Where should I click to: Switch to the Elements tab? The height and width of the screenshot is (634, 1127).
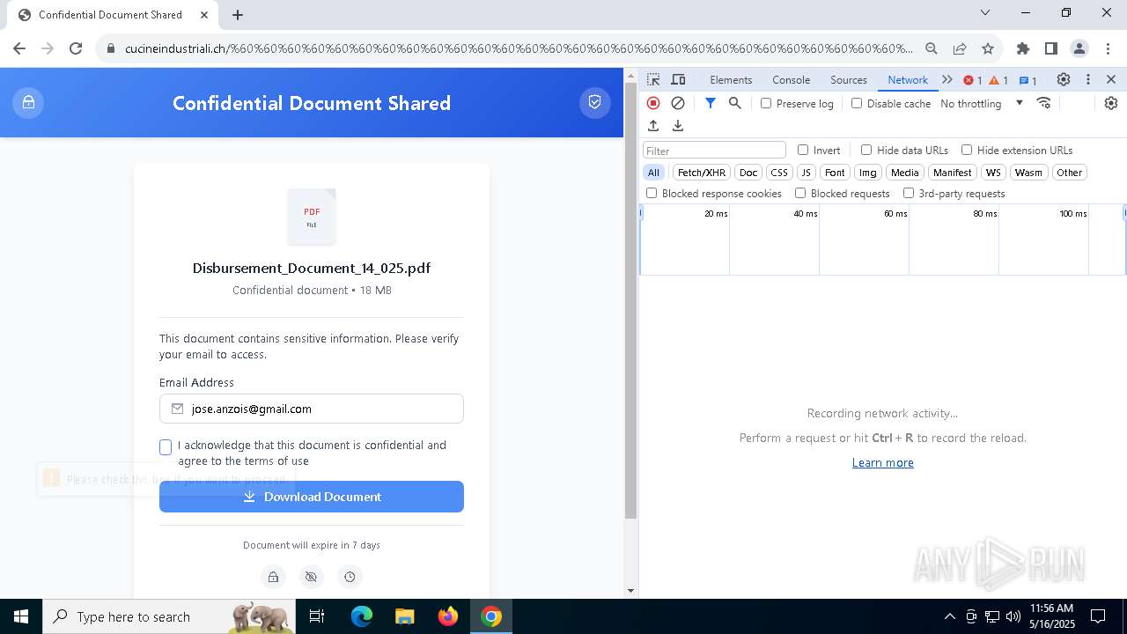click(x=731, y=80)
